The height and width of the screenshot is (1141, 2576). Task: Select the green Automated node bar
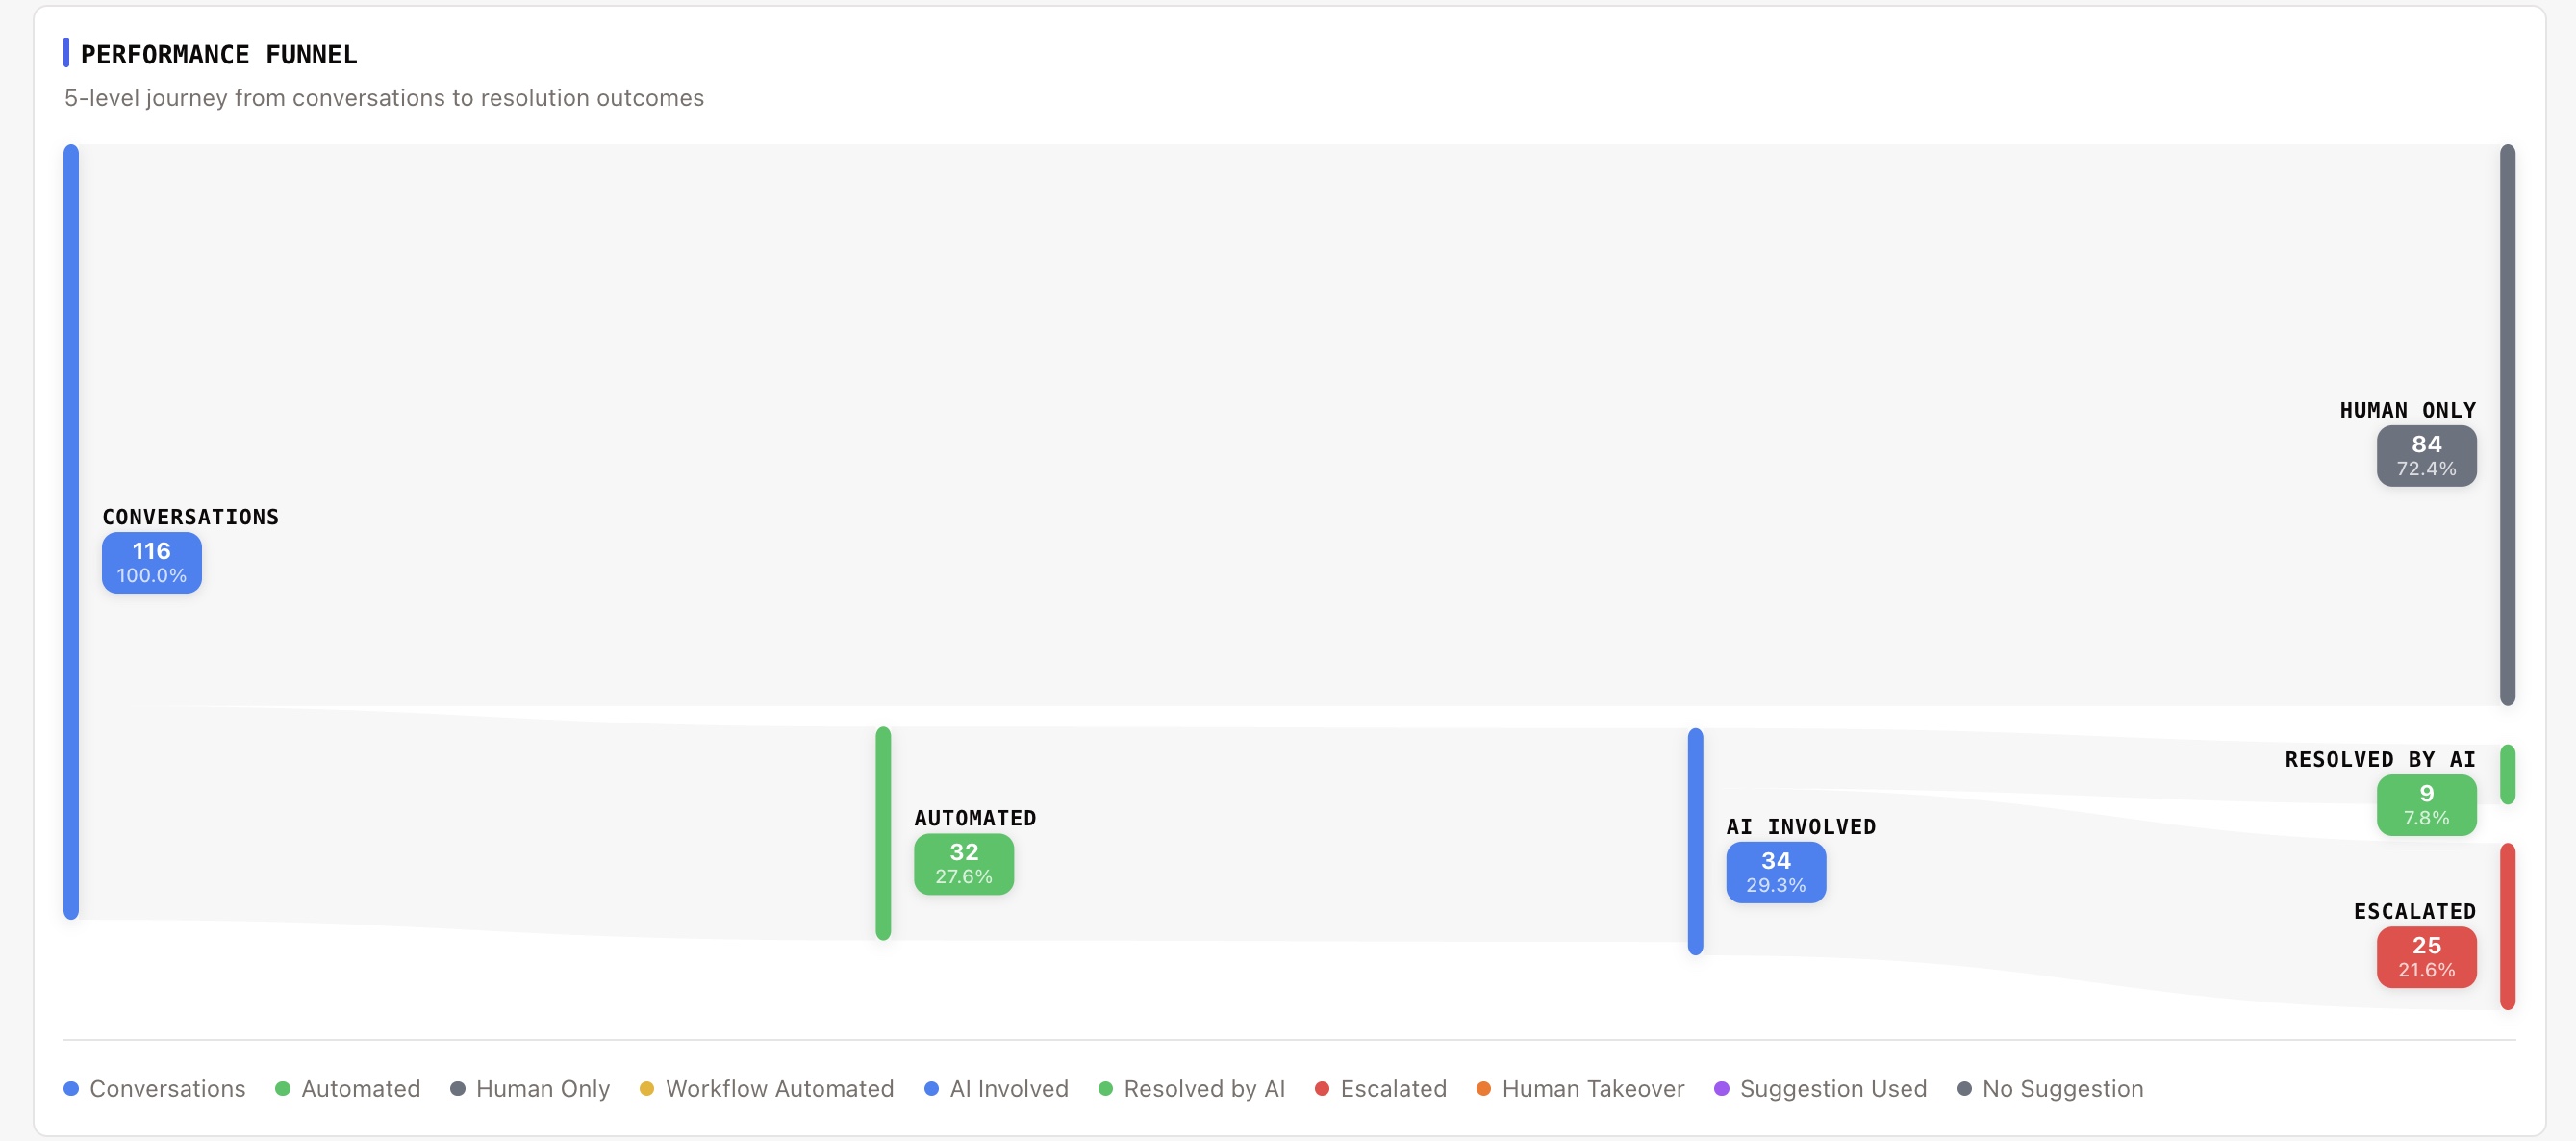pos(883,832)
